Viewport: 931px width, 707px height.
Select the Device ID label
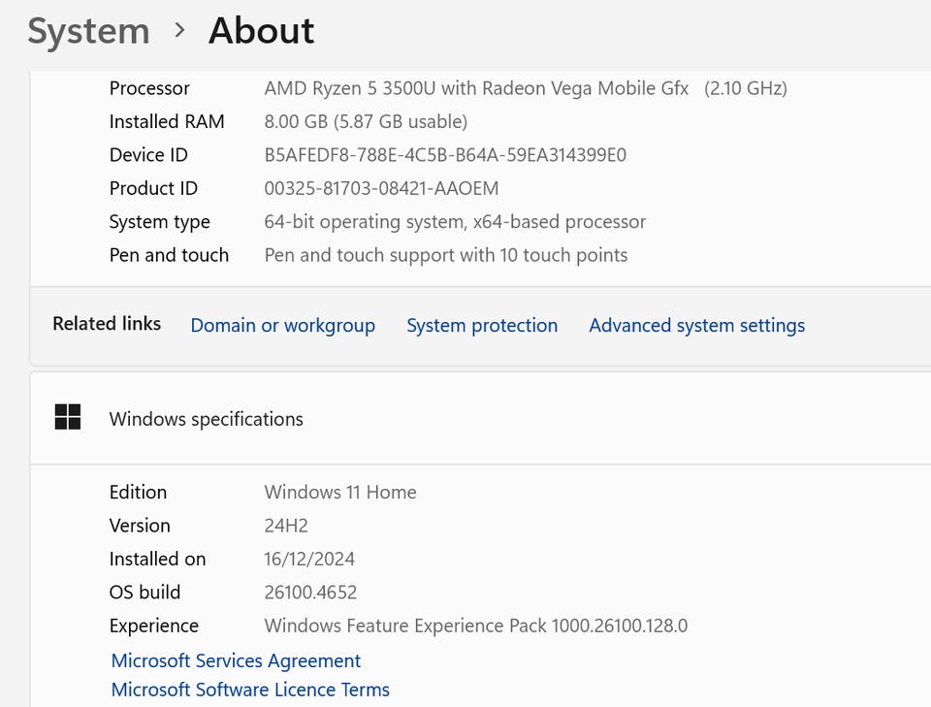tap(148, 155)
